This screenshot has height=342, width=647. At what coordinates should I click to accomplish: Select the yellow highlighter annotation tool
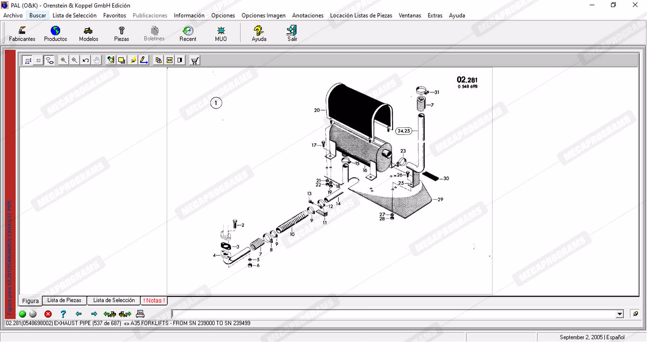[133, 60]
